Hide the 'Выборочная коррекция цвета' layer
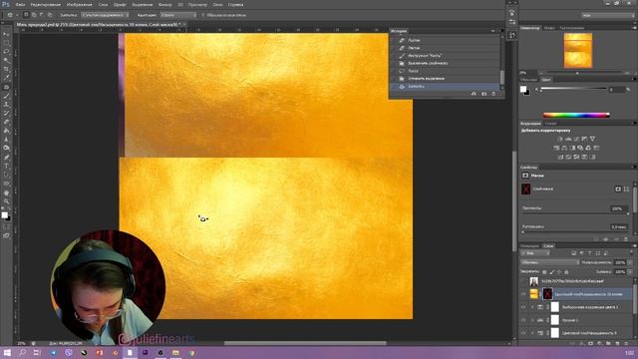Viewport: 638px width, 359px height. tap(523, 307)
